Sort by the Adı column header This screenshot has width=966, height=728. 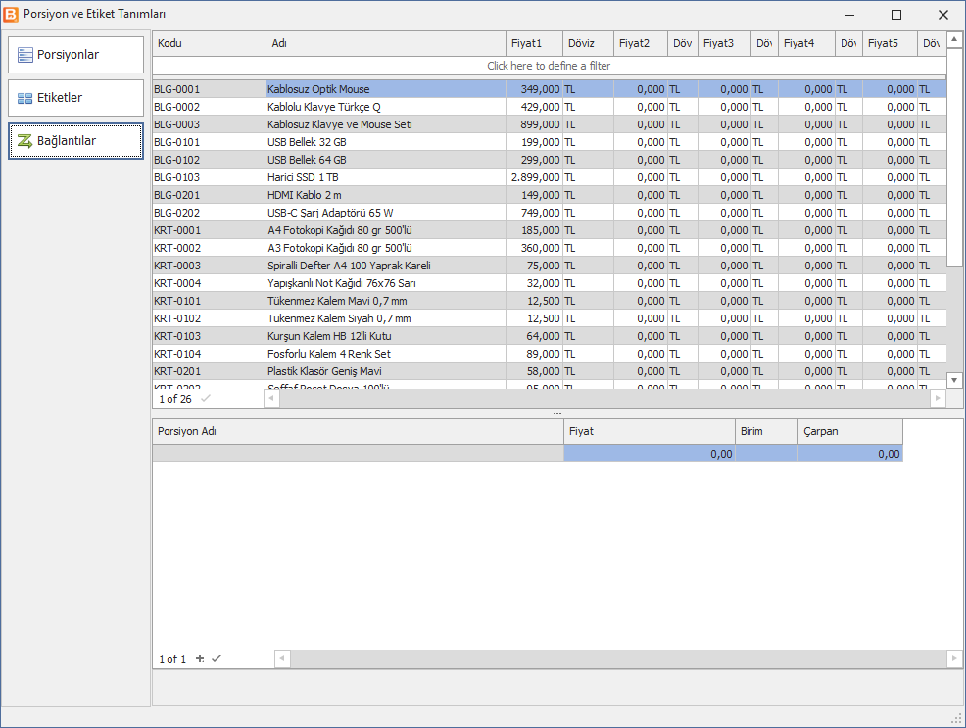pyautogui.click(x=386, y=44)
